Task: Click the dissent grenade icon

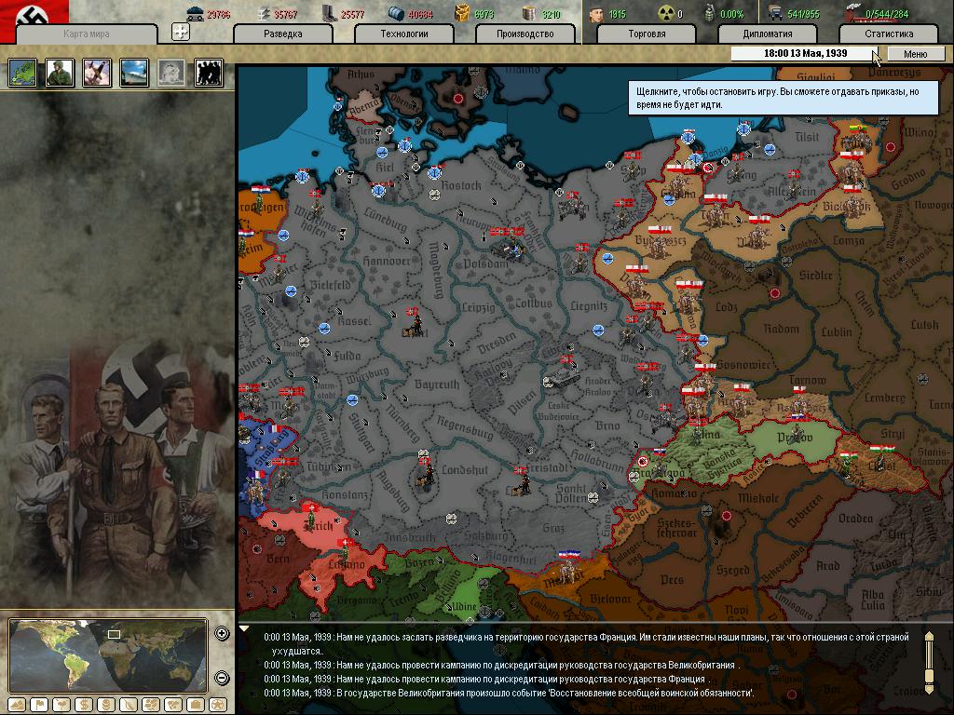Action: pos(709,13)
